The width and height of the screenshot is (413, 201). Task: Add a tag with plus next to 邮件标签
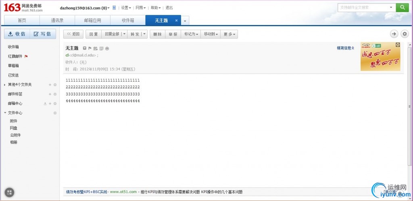50,94
